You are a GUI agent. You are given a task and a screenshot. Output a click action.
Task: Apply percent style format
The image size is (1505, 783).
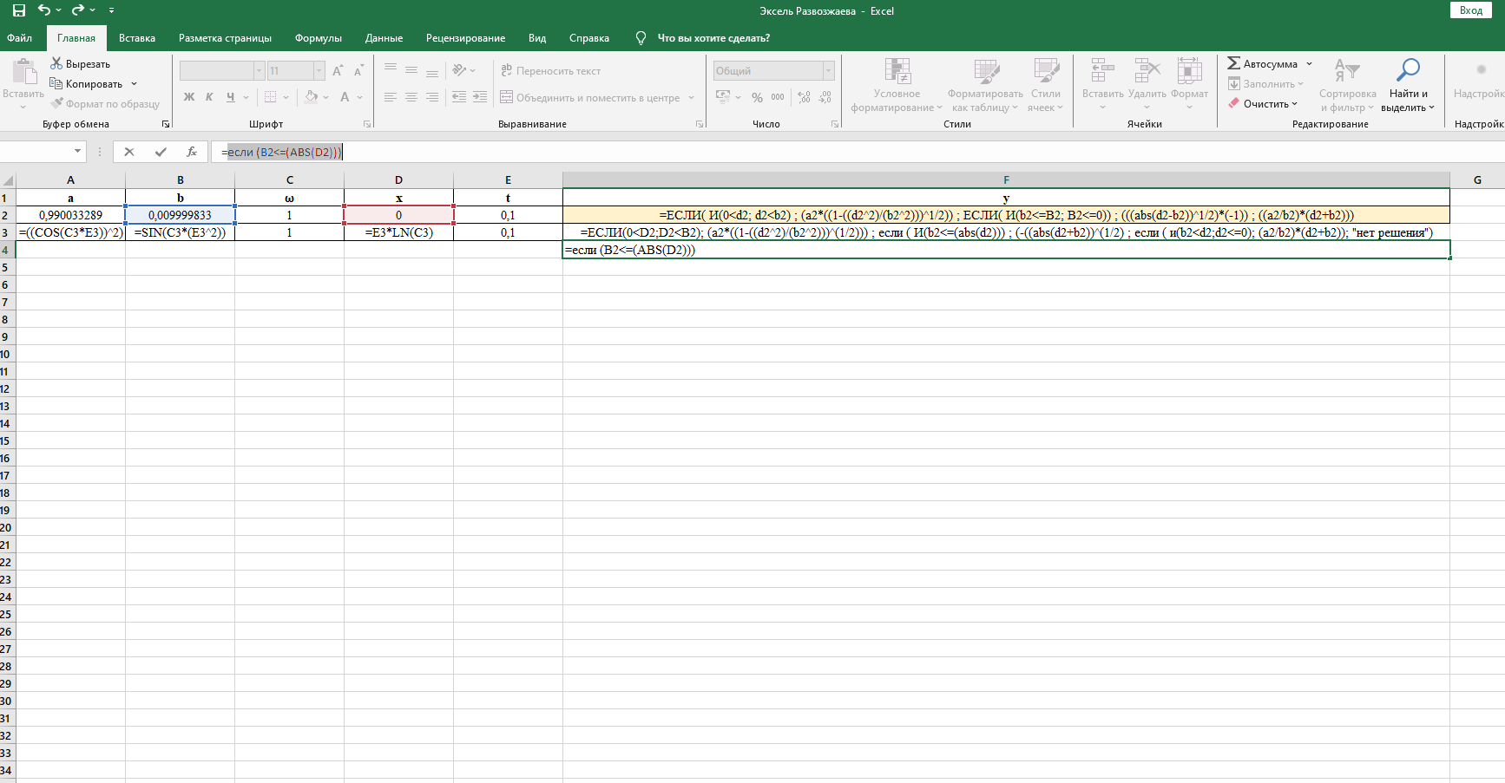[x=758, y=97]
